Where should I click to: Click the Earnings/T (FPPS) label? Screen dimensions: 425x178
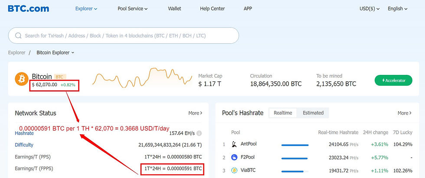(34, 168)
